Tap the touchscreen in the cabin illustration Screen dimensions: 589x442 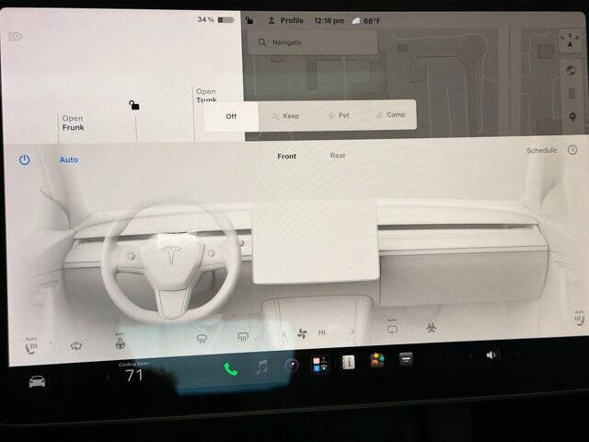coord(316,242)
